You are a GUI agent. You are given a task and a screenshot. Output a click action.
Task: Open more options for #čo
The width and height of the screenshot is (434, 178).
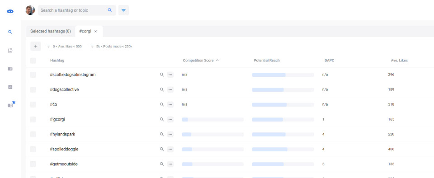(170, 104)
